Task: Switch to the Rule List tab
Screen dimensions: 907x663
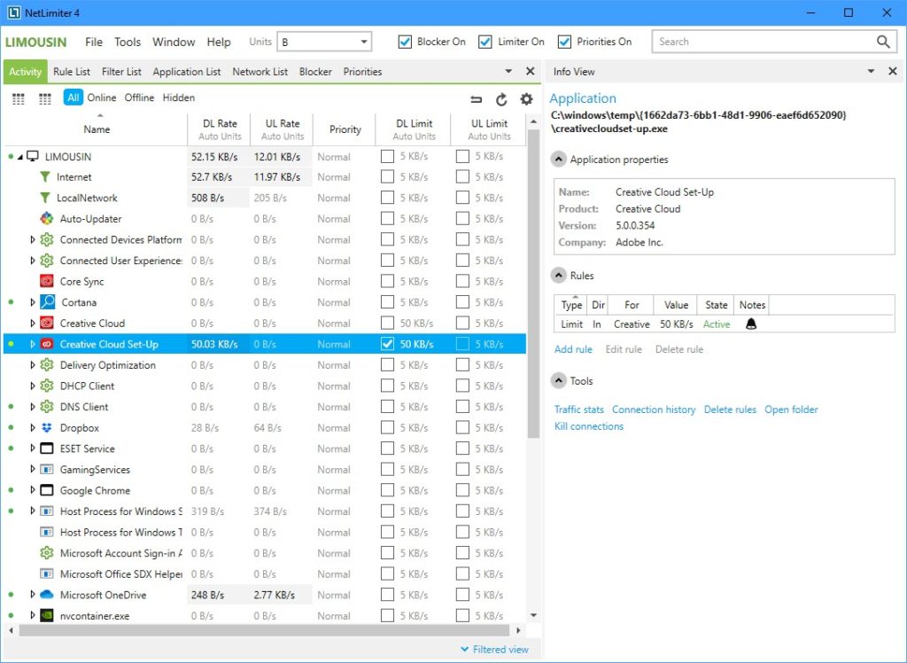Action: (72, 72)
